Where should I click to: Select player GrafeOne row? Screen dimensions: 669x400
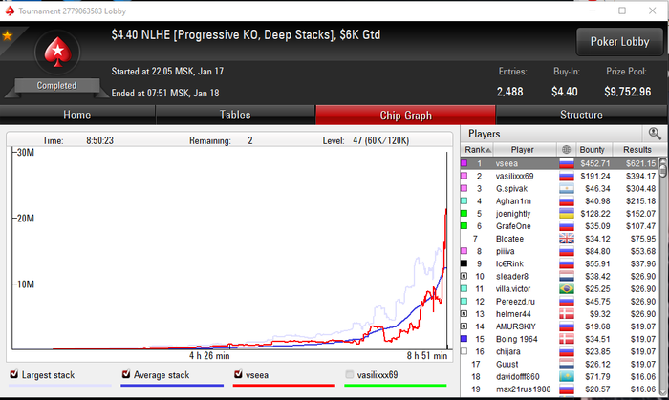tap(560, 226)
